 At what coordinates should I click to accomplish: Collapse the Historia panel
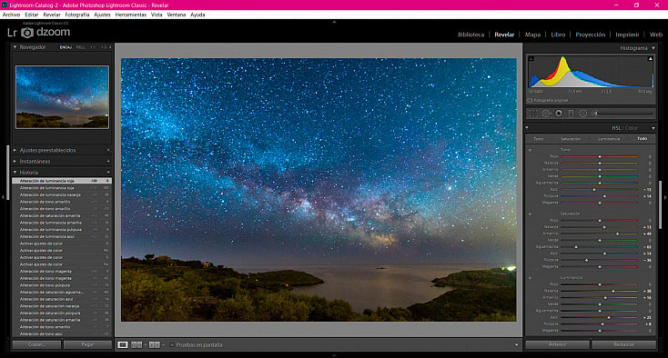pos(15,173)
